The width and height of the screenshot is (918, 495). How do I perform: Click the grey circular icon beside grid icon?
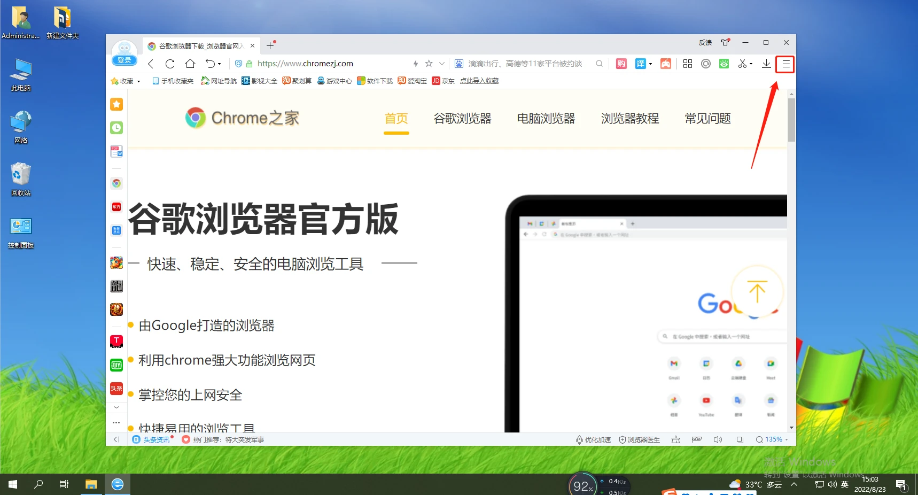tap(706, 64)
